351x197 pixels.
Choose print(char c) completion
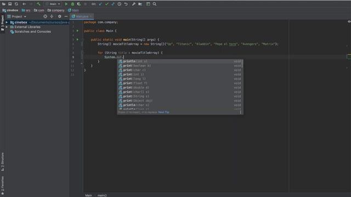180,70
